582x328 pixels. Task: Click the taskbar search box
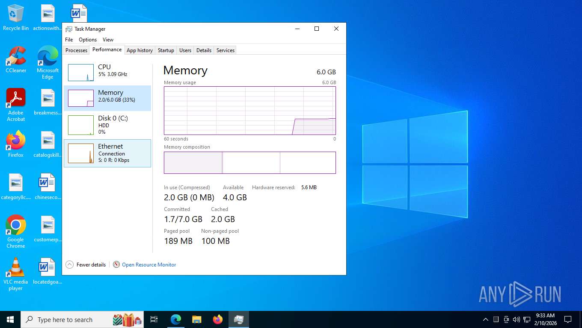coord(83,319)
